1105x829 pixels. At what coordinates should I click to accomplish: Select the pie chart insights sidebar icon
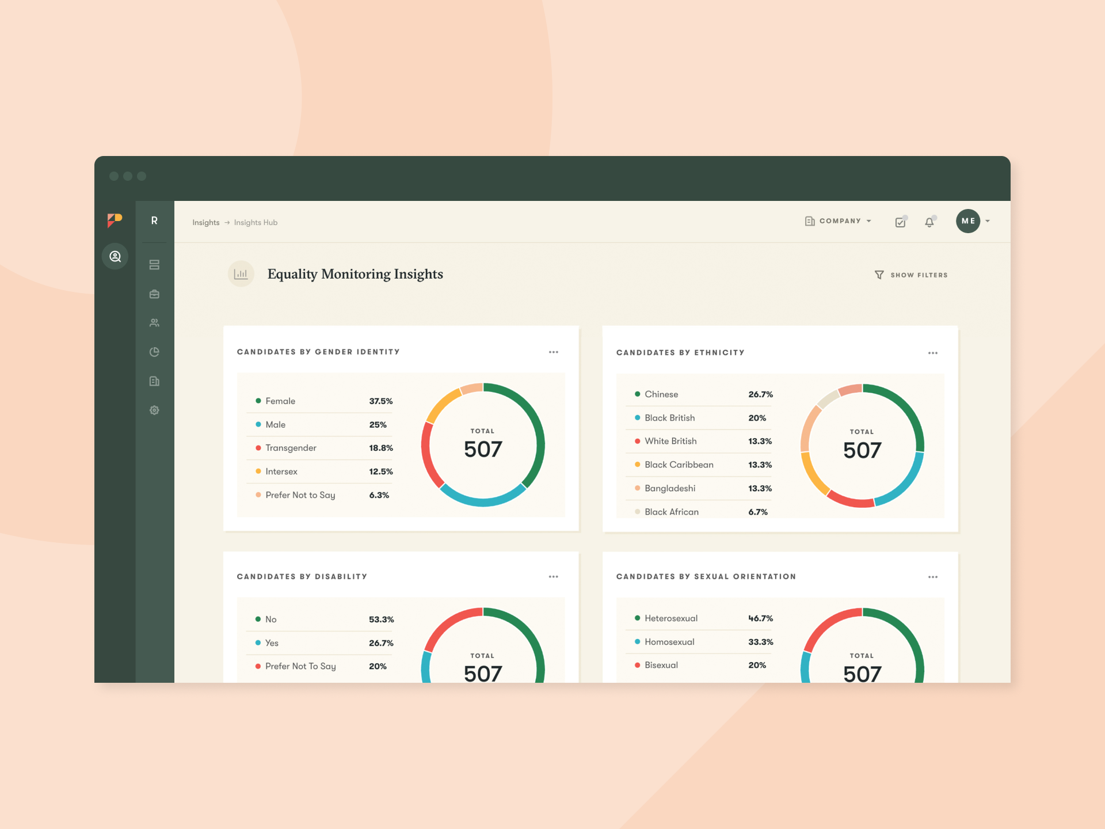(x=154, y=352)
